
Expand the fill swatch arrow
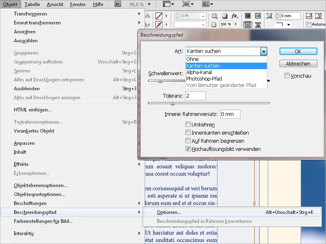(x=166, y=16)
